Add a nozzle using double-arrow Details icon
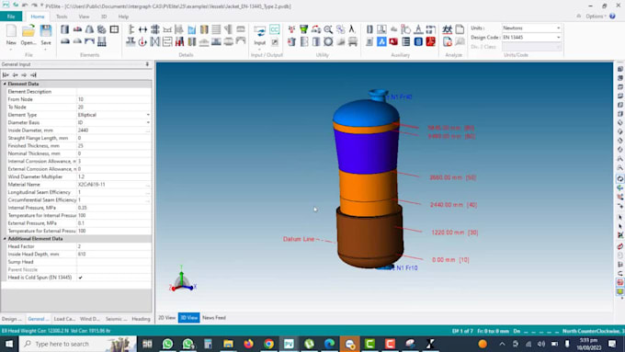The height and width of the screenshot is (352, 625). [x=142, y=29]
